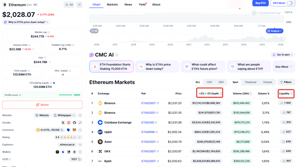Open the ETH/KRW pair link
The image size is (298, 167).
pyautogui.click(x=148, y=132)
